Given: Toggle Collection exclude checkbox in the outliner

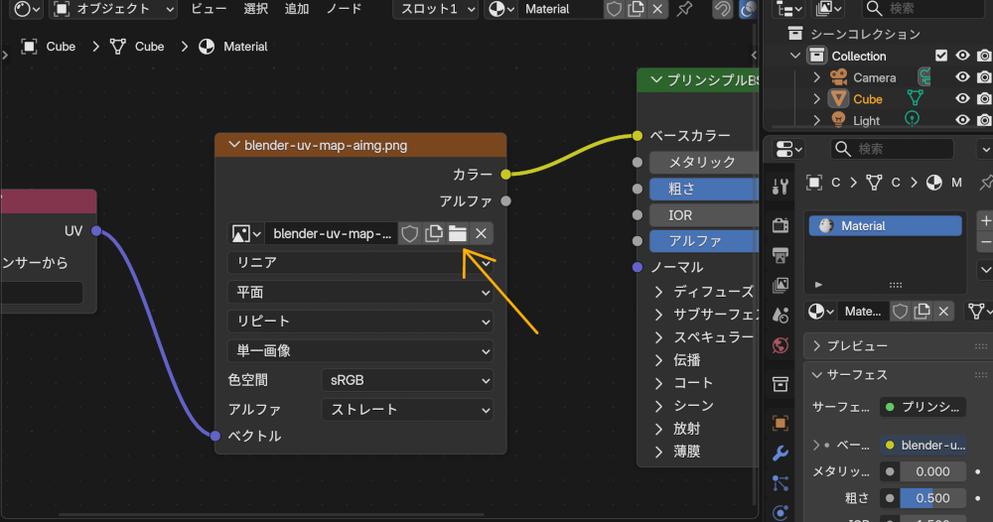Looking at the screenshot, I should [941, 56].
